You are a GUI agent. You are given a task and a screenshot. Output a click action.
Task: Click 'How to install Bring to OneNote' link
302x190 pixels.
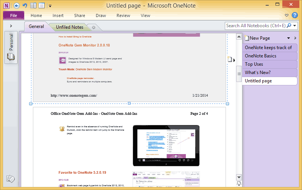75,37
